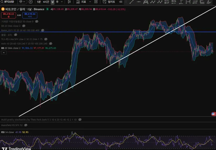The width and height of the screenshot is (216, 150).
Task: Unhide the TL's RS Line SPX indicator
Action: (x=46, y=39)
